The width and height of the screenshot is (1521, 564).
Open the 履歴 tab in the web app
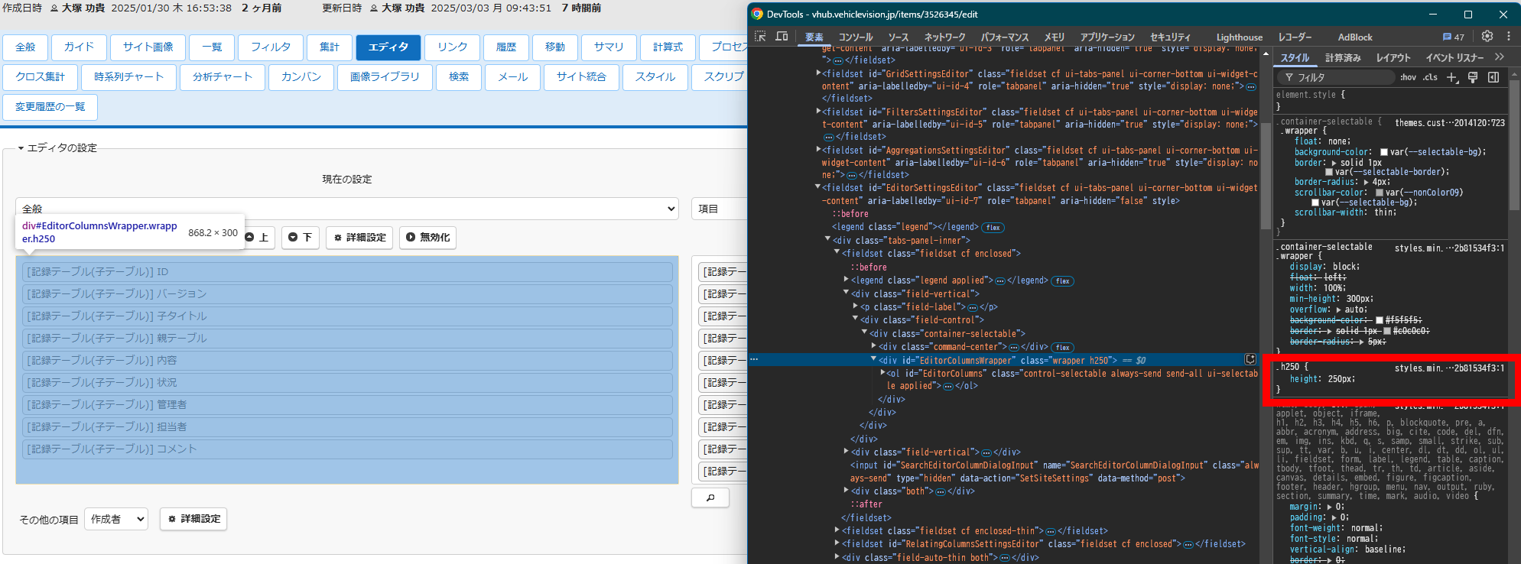point(506,47)
